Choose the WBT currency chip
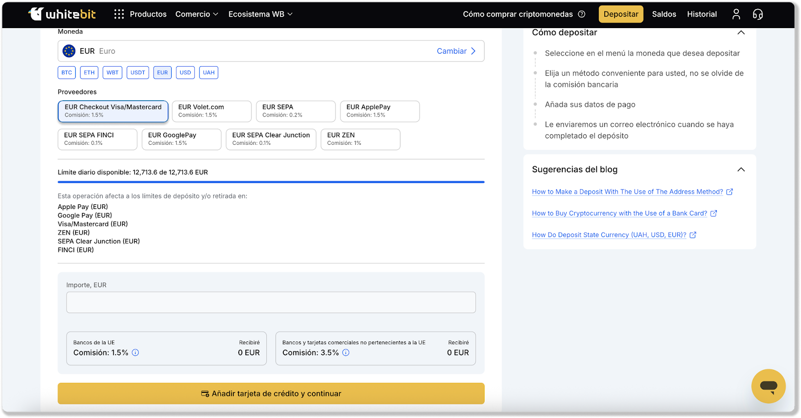 (x=113, y=73)
